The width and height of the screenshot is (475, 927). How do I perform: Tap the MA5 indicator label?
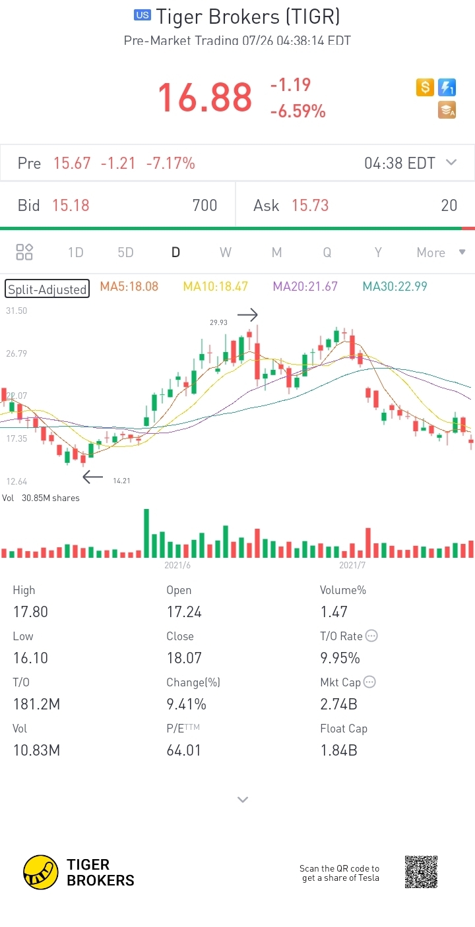pyautogui.click(x=129, y=286)
